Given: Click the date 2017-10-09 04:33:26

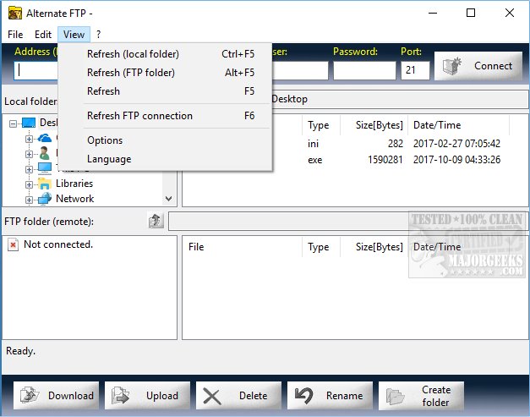Looking at the screenshot, I should coord(456,160).
